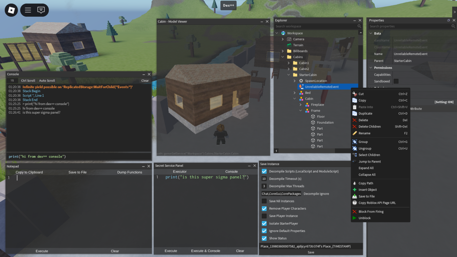
Task: Uncheck Show Status checkbox
Action: tap(264, 238)
